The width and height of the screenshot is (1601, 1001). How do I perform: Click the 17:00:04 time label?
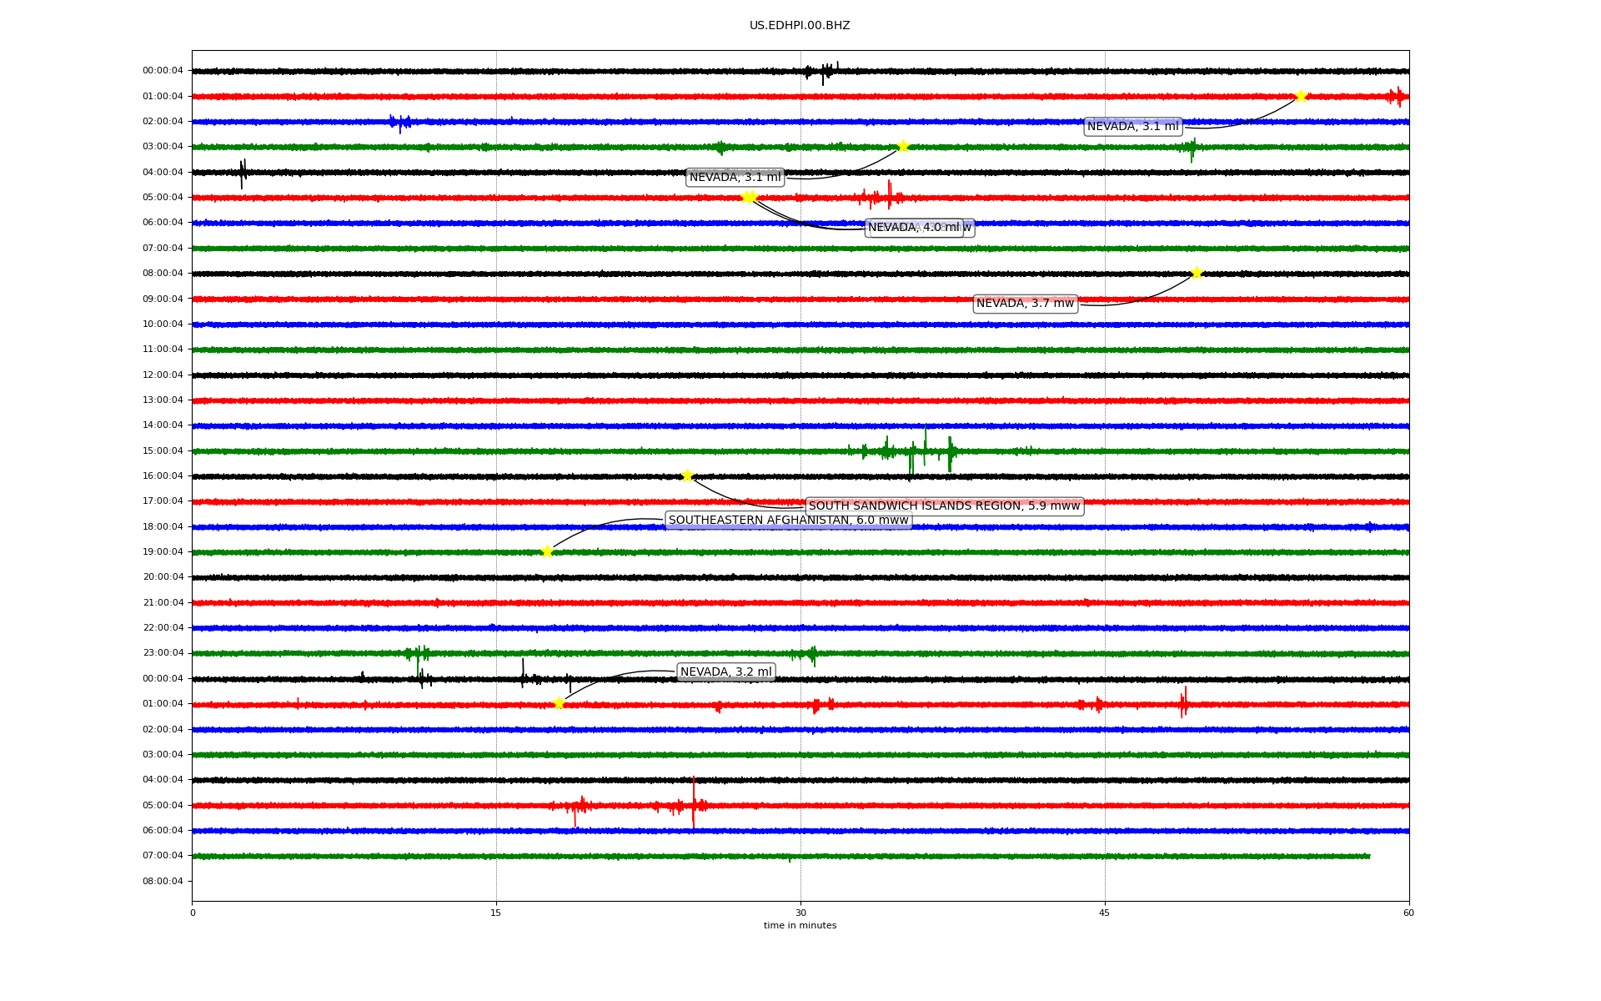click(163, 500)
